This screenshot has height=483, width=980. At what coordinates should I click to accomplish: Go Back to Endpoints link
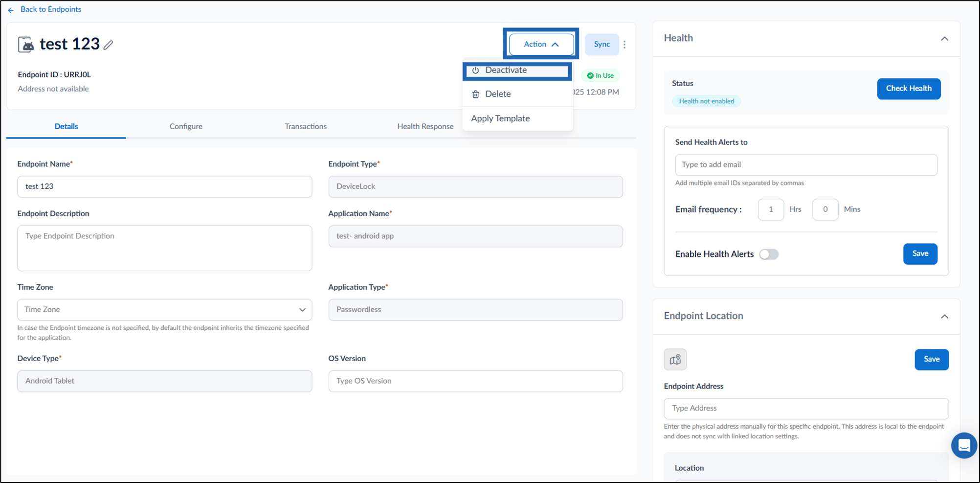(51, 9)
